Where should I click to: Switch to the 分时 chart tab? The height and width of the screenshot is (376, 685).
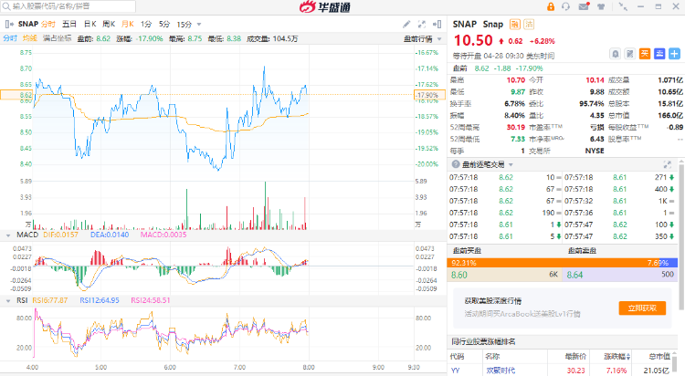[48, 24]
